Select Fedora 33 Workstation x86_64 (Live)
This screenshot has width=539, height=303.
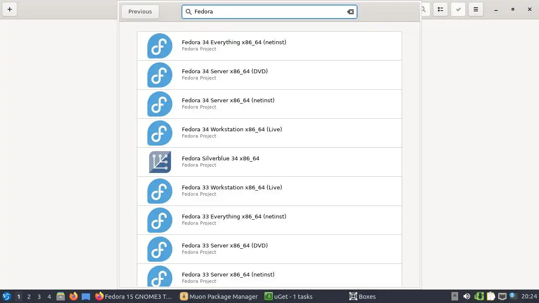[269, 191]
